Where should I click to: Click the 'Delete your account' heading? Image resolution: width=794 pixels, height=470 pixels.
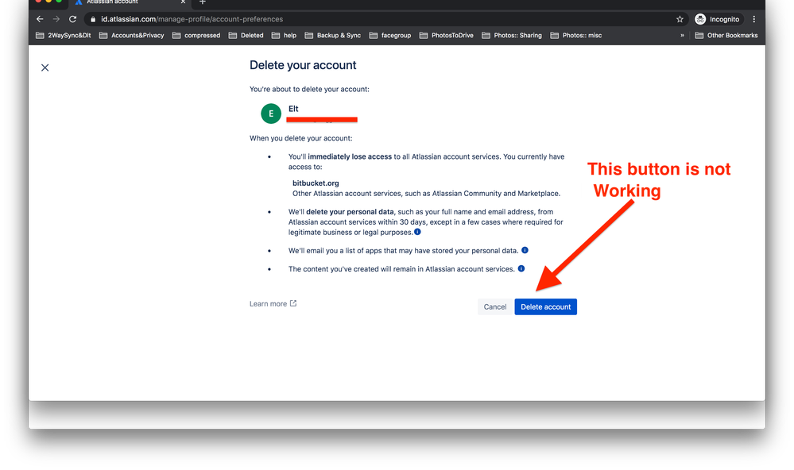(303, 65)
